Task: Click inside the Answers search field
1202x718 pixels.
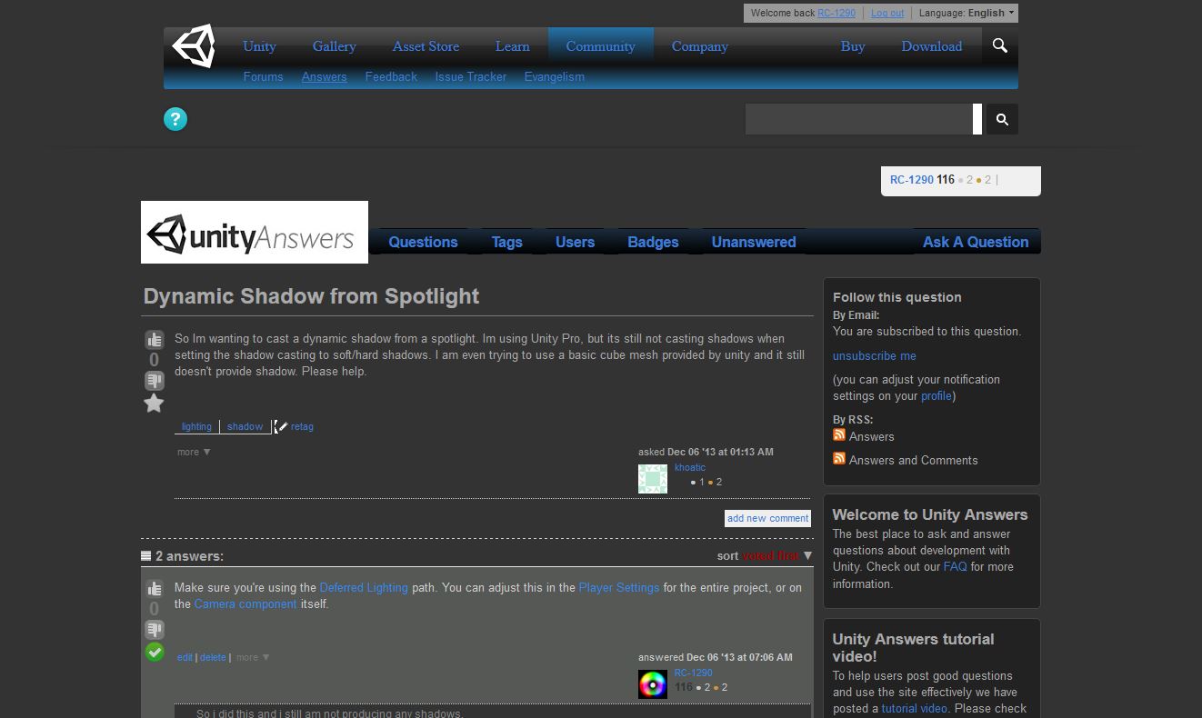Action: (858, 119)
